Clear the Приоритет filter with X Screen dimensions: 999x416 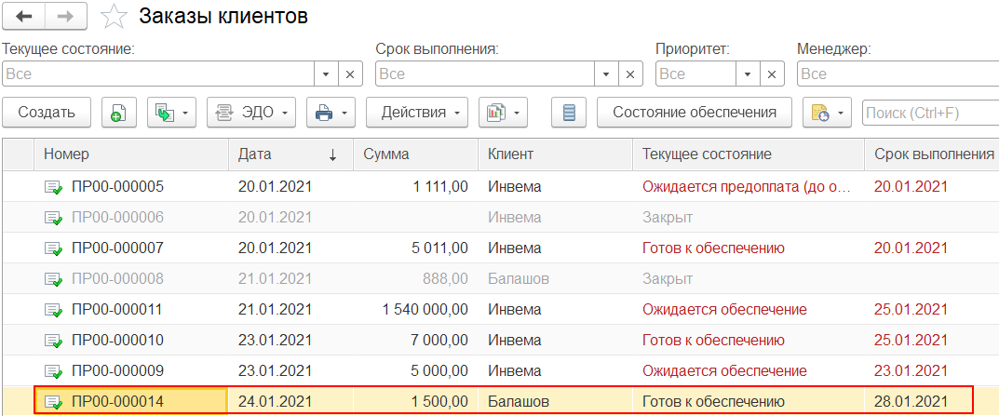772,74
